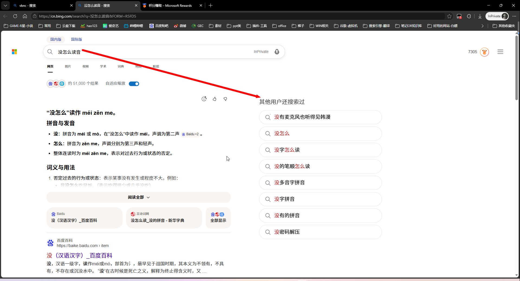Toggle the 自适应缩放 switch
Image resolution: width=520 pixels, height=281 pixels.
click(x=134, y=84)
